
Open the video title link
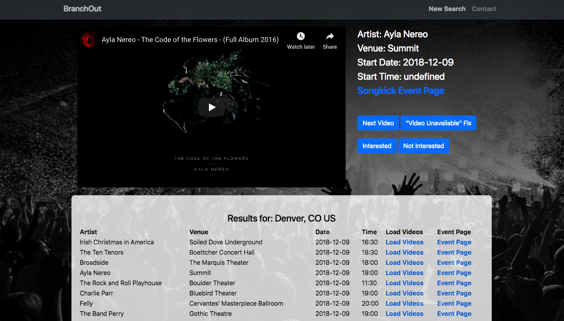(190, 40)
